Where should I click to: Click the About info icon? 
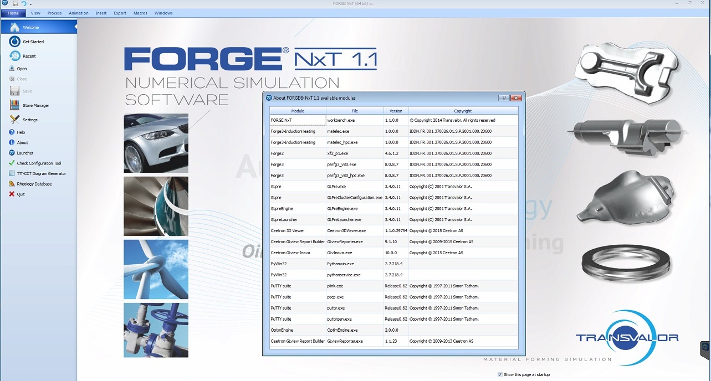(x=12, y=142)
